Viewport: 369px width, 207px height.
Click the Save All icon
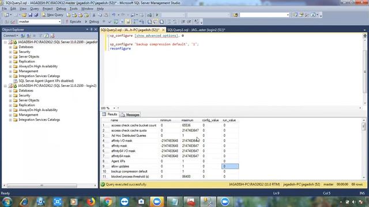(36, 15)
